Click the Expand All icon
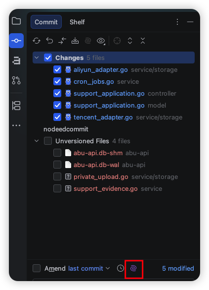The height and width of the screenshot is (290, 209). [x=130, y=41]
